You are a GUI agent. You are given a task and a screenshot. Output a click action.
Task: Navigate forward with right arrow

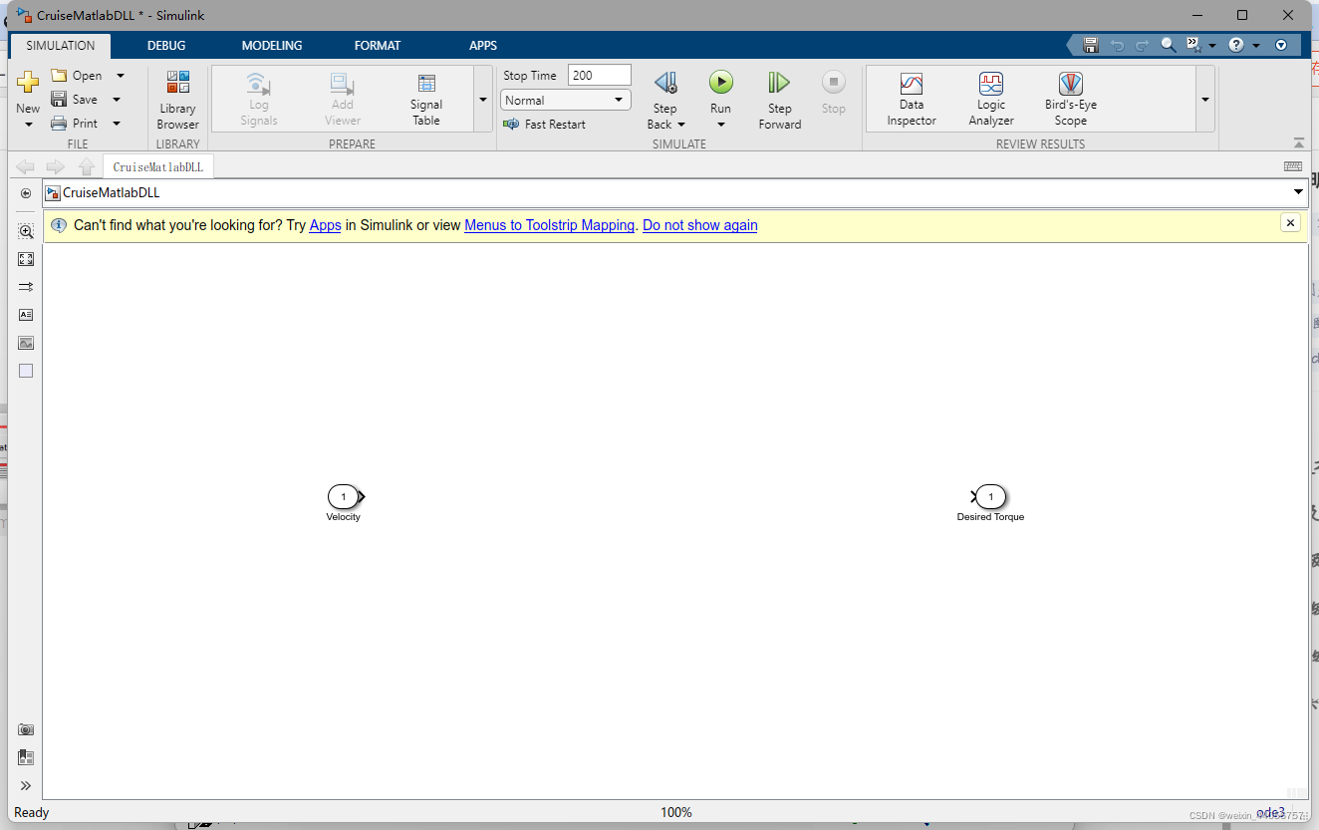(x=56, y=166)
